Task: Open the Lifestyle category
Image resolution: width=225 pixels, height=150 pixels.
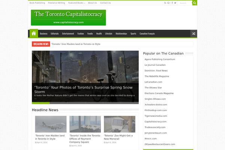Action: (109, 34)
